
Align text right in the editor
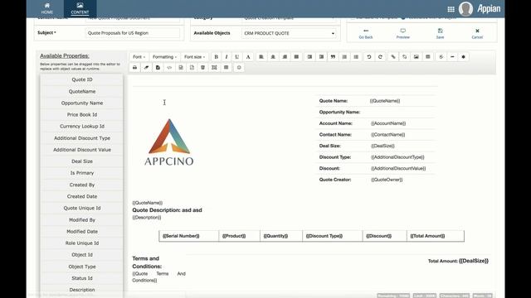click(x=285, y=57)
